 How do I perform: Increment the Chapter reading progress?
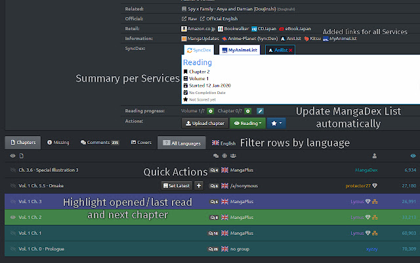click(x=248, y=111)
